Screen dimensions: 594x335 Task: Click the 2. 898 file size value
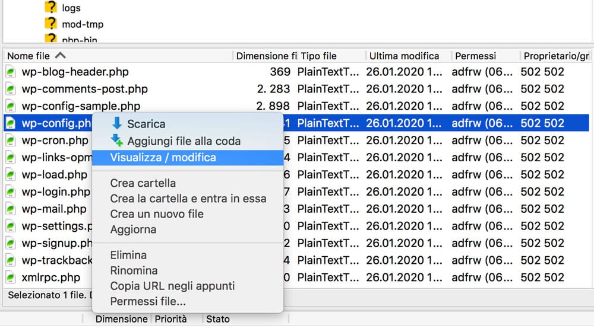273,106
